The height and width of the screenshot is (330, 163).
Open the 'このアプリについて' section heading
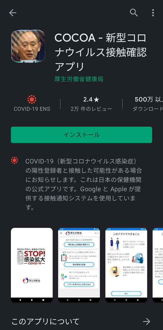tap(45, 322)
